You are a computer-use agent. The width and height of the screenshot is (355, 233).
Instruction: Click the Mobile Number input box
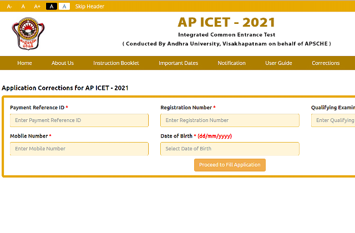(x=79, y=149)
